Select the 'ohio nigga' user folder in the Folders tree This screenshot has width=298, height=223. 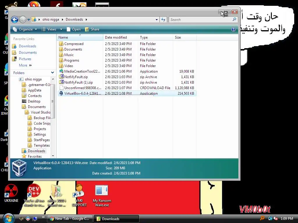pos(33,79)
